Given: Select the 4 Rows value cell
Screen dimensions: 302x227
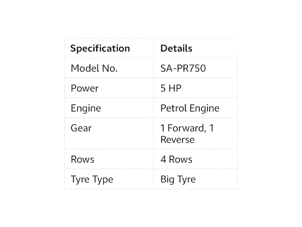Looking at the screenshot, I should (x=176, y=160).
